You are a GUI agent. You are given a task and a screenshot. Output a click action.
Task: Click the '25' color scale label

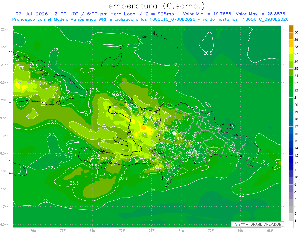click(296, 68)
